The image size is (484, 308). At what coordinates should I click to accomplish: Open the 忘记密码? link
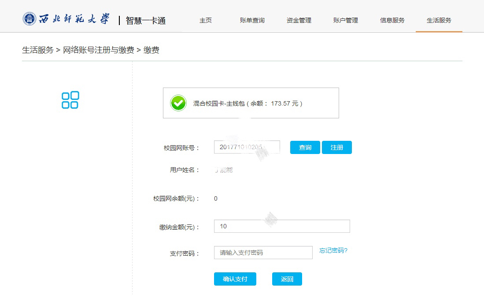click(333, 251)
